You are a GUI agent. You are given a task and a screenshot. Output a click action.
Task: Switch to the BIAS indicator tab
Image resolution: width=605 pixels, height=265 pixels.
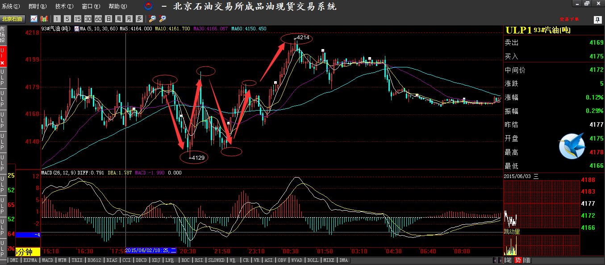(x=113, y=260)
